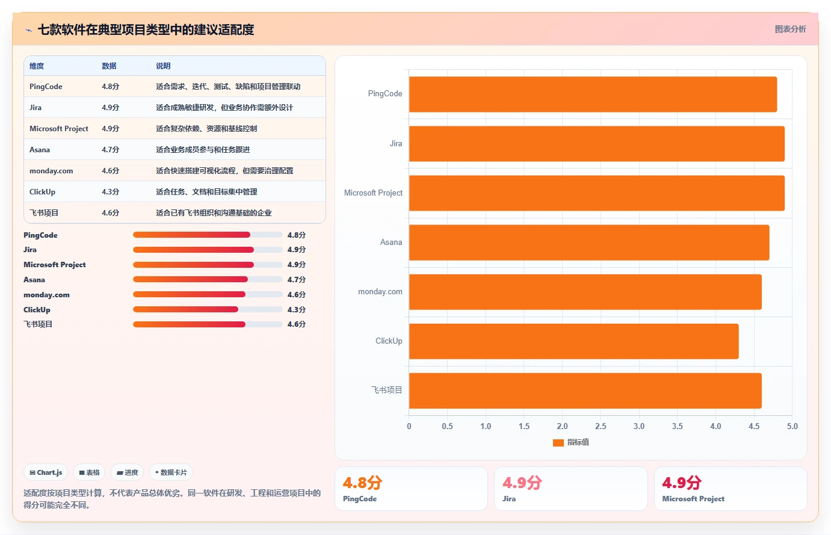Click description 适合成熟敏捷研发，但业务协作需额外设计
Image resolution: width=831 pixels, height=535 pixels.
coord(224,108)
